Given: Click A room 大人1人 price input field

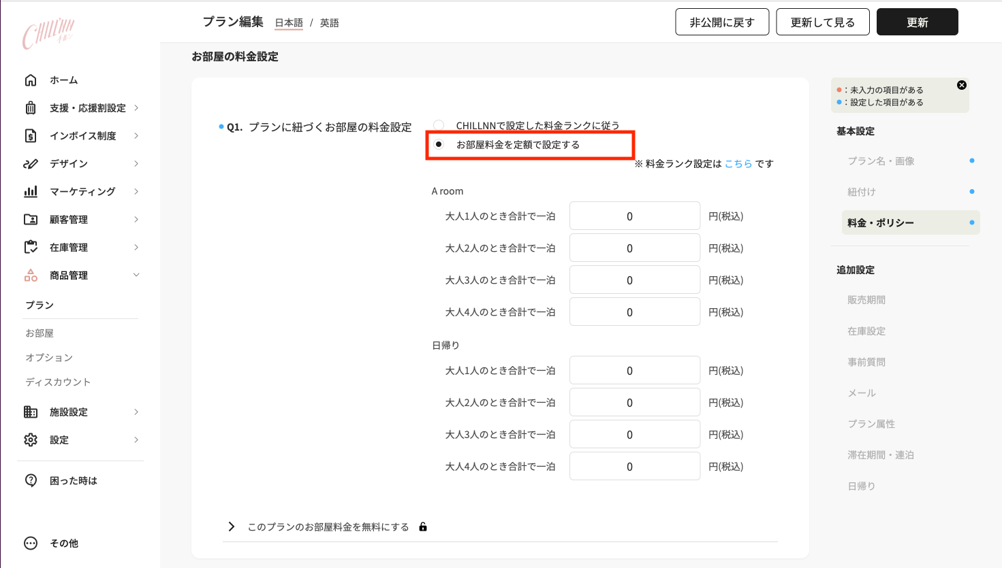Looking at the screenshot, I should coord(634,216).
